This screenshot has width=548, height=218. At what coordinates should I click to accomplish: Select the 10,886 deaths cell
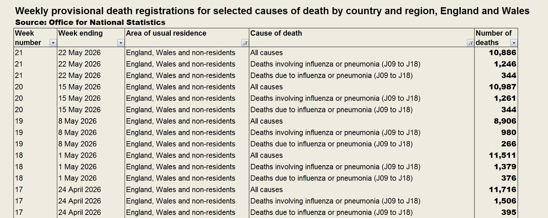tap(496, 53)
